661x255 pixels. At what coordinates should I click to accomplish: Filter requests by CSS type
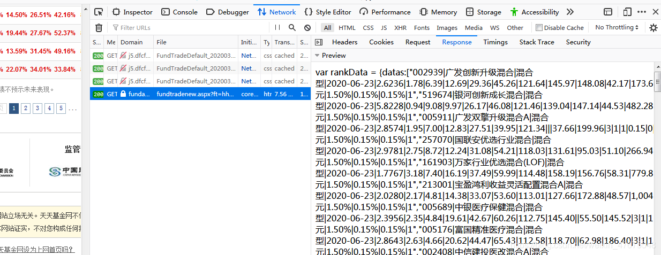click(x=368, y=28)
